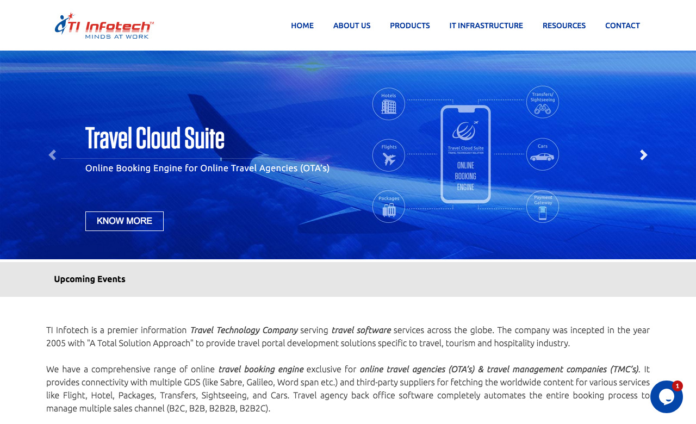
Task: Click the KNOW MORE button
Action: point(125,221)
